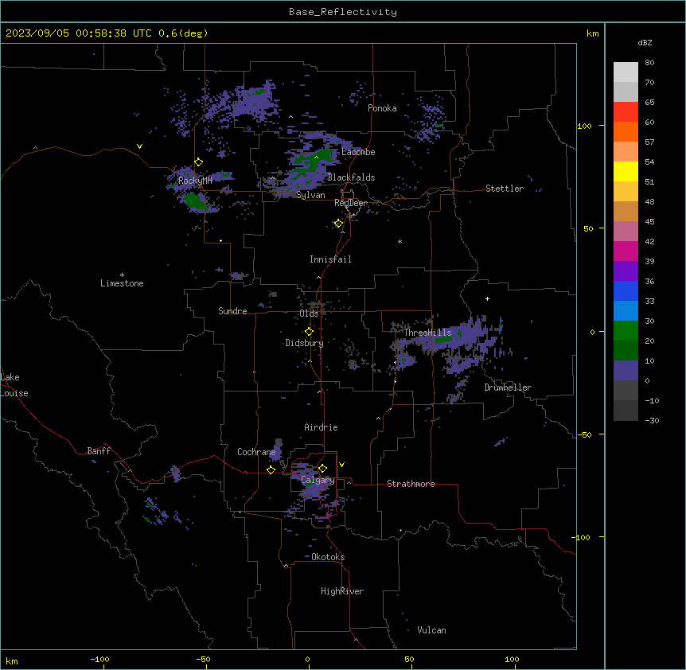
Task: Click the asterisk marker east of Innisfail
Action: pyautogui.click(x=400, y=241)
